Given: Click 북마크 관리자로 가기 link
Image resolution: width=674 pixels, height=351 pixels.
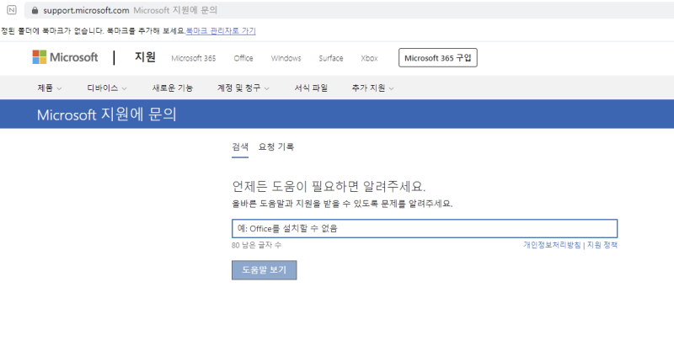Looking at the screenshot, I should pos(221,31).
